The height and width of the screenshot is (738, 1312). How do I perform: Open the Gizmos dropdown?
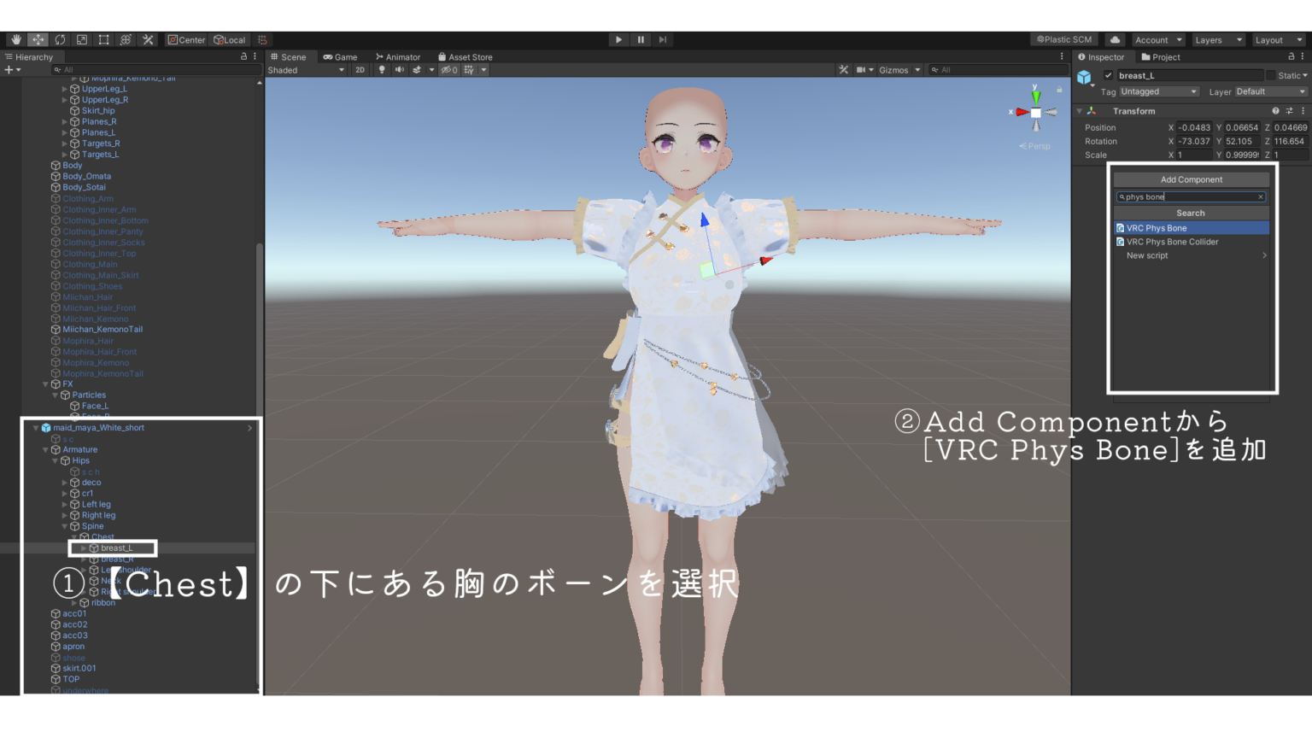pos(897,69)
